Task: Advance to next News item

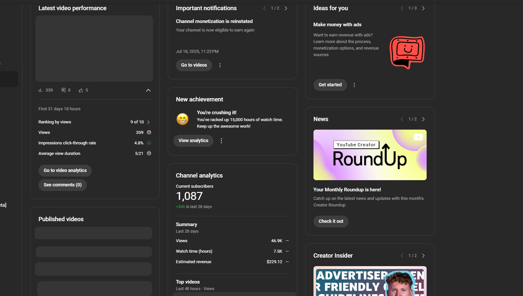Action: (x=423, y=119)
